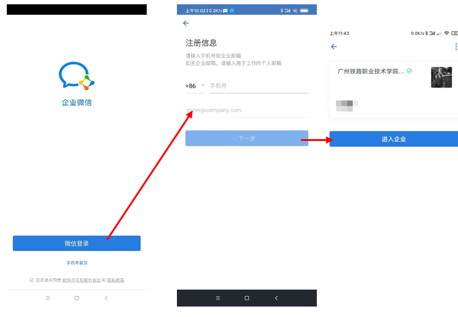
Task: Tap back chevron on login screen navbar
Action: point(106,298)
